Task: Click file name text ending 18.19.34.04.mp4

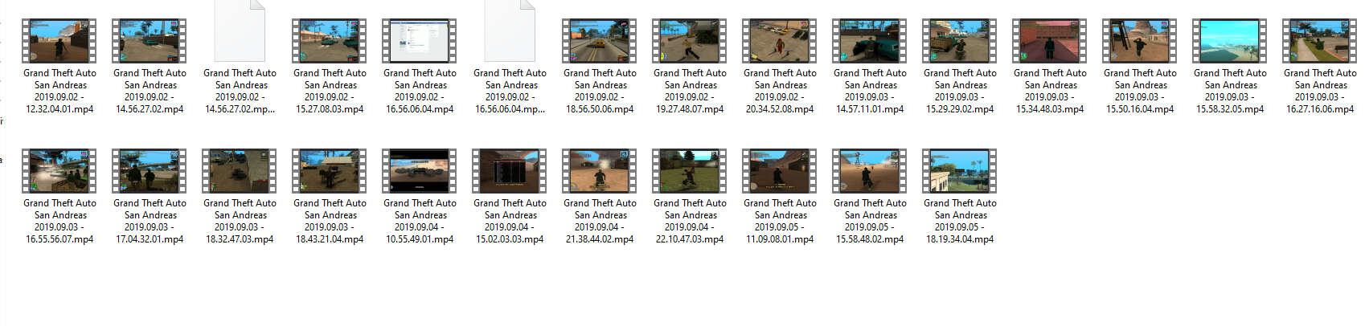Action: (960, 221)
